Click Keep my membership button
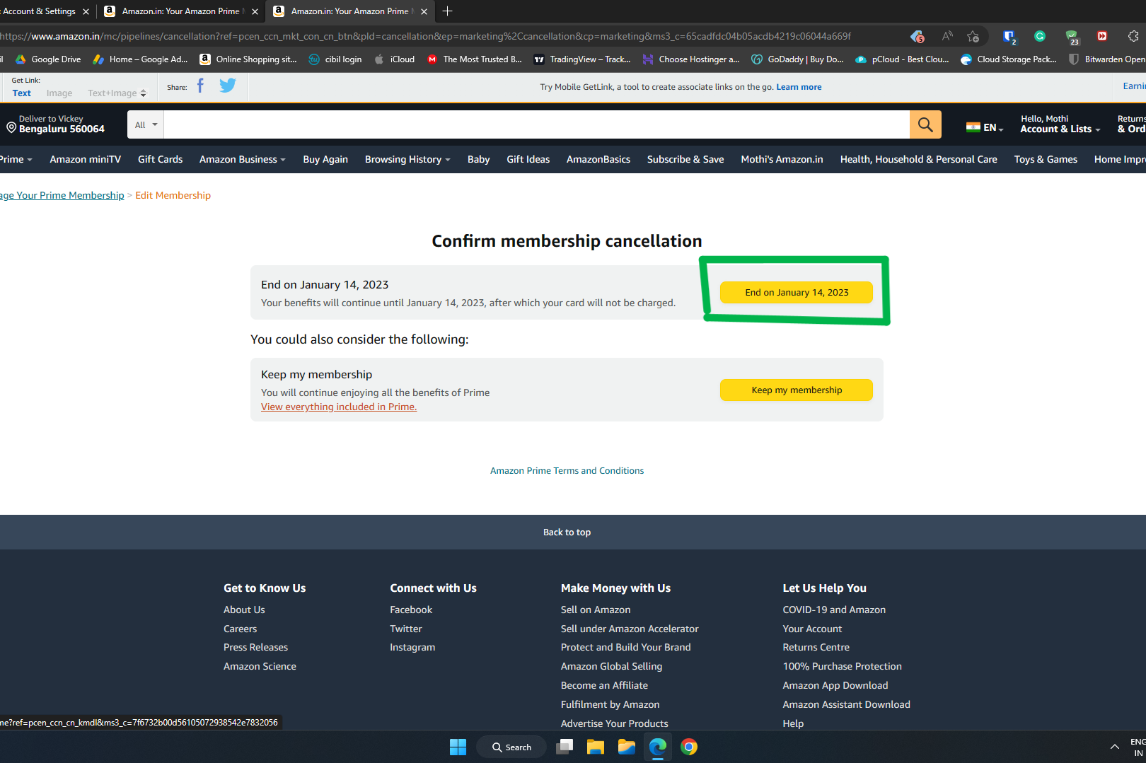The height and width of the screenshot is (763, 1146). [797, 390]
